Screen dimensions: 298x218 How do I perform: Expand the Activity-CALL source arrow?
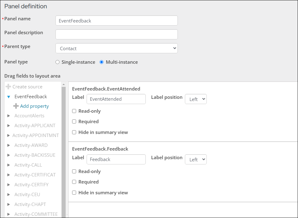click(9, 165)
